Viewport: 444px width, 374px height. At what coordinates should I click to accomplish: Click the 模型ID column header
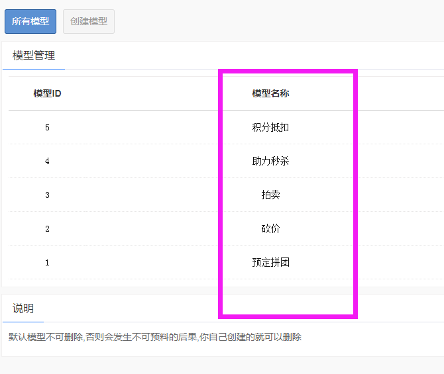(x=47, y=93)
